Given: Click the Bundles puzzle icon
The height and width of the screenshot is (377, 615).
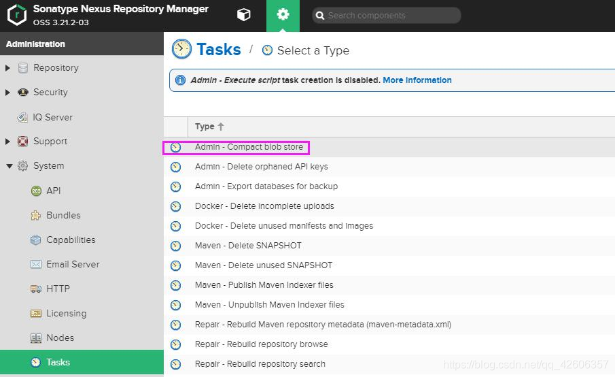Looking at the screenshot, I should tap(36, 215).
